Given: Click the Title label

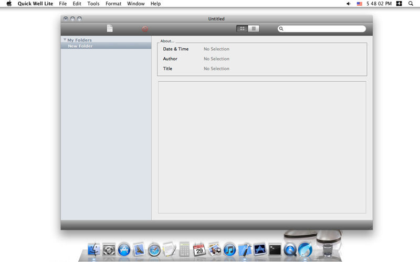Looking at the screenshot, I should (x=167, y=69).
